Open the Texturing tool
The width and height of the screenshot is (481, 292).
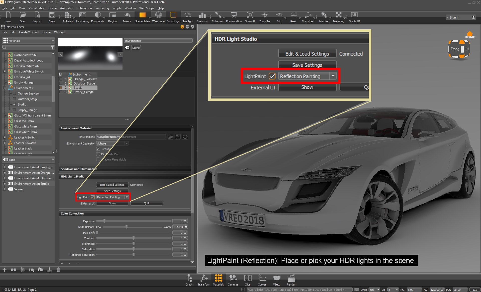(338, 17)
